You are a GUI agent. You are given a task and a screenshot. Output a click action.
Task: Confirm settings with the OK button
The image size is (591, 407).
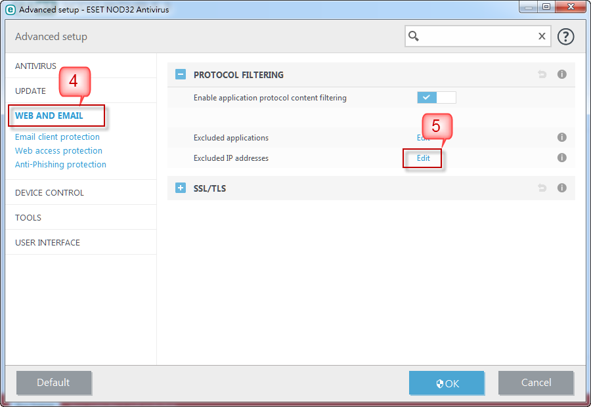point(447,383)
